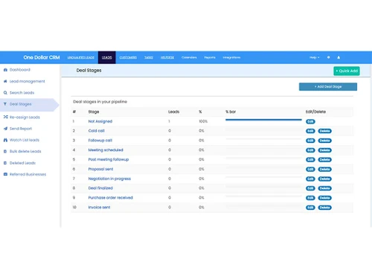Delete the Meeting scheduled stage
The width and height of the screenshot is (372, 279).
[324, 150]
